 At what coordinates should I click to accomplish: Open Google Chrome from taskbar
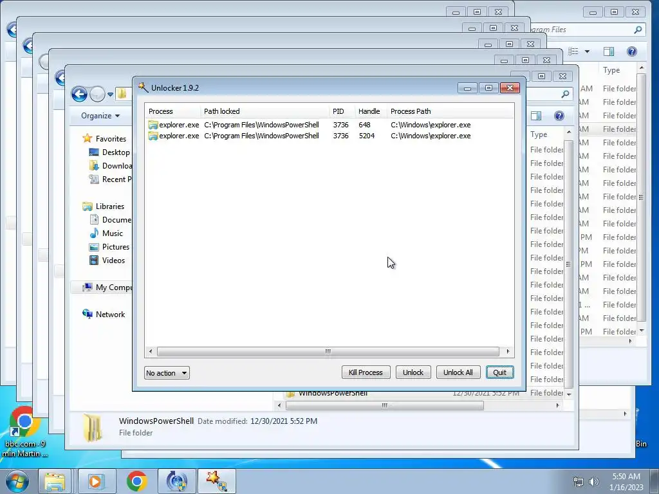136,481
